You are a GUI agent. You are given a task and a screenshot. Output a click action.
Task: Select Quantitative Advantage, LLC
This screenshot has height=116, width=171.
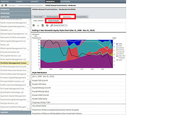point(14,92)
